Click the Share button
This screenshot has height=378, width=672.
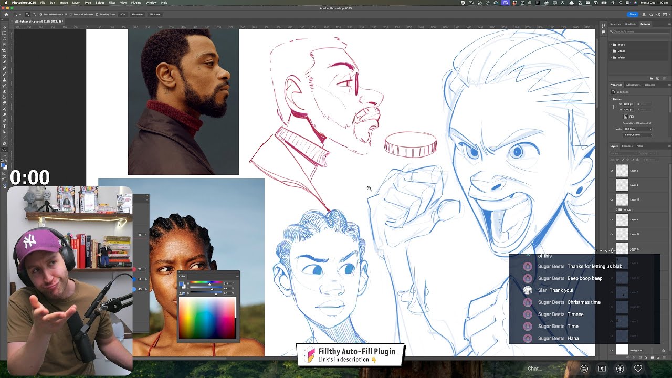(633, 14)
